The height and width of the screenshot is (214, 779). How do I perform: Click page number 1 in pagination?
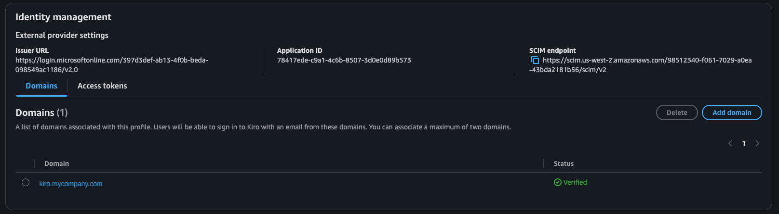tap(744, 143)
